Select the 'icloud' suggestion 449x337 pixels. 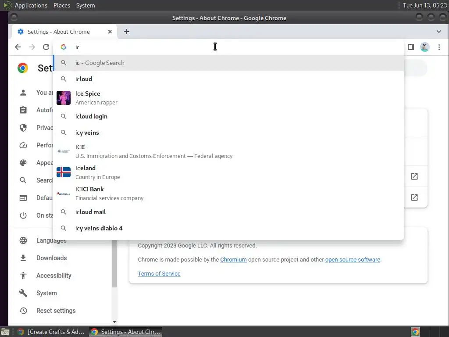(x=228, y=79)
